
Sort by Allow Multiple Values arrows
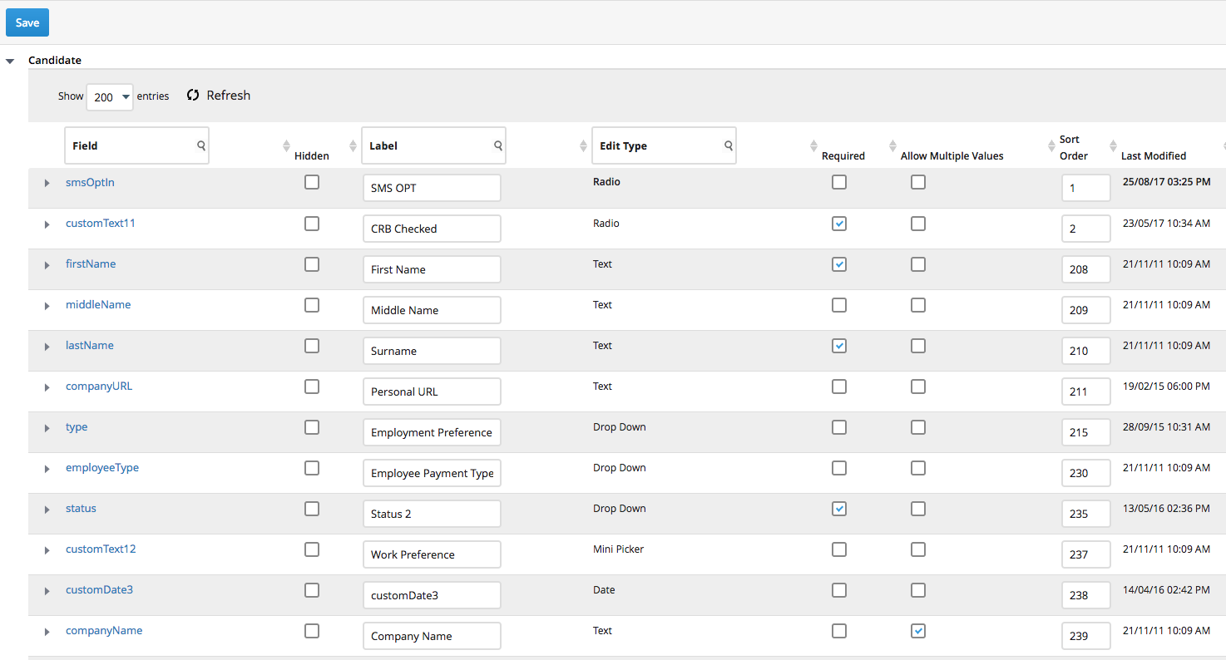893,146
